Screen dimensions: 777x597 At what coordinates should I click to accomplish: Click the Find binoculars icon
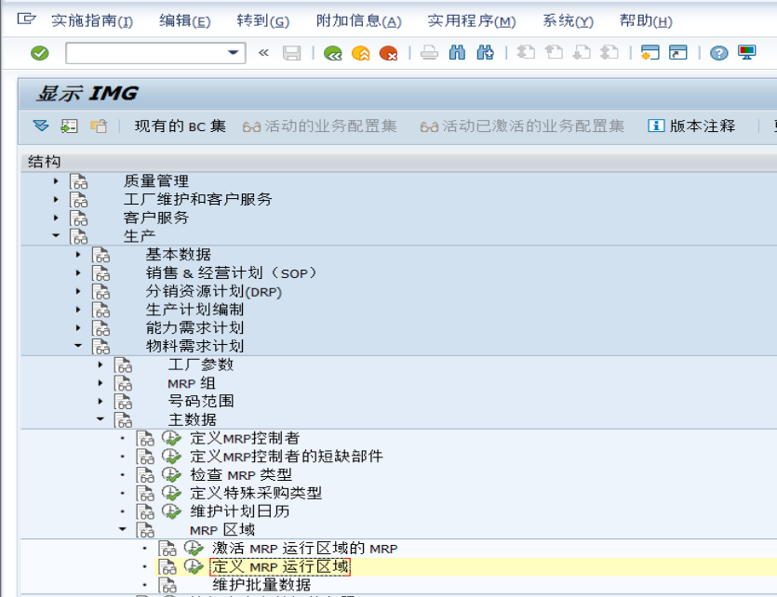click(457, 52)
